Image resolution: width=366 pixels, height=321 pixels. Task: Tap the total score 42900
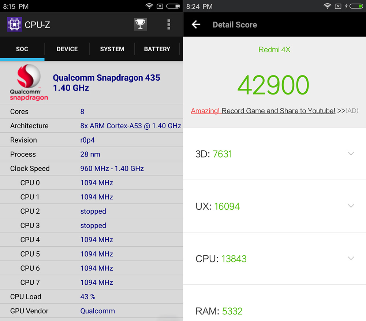[x=273, y=85]
